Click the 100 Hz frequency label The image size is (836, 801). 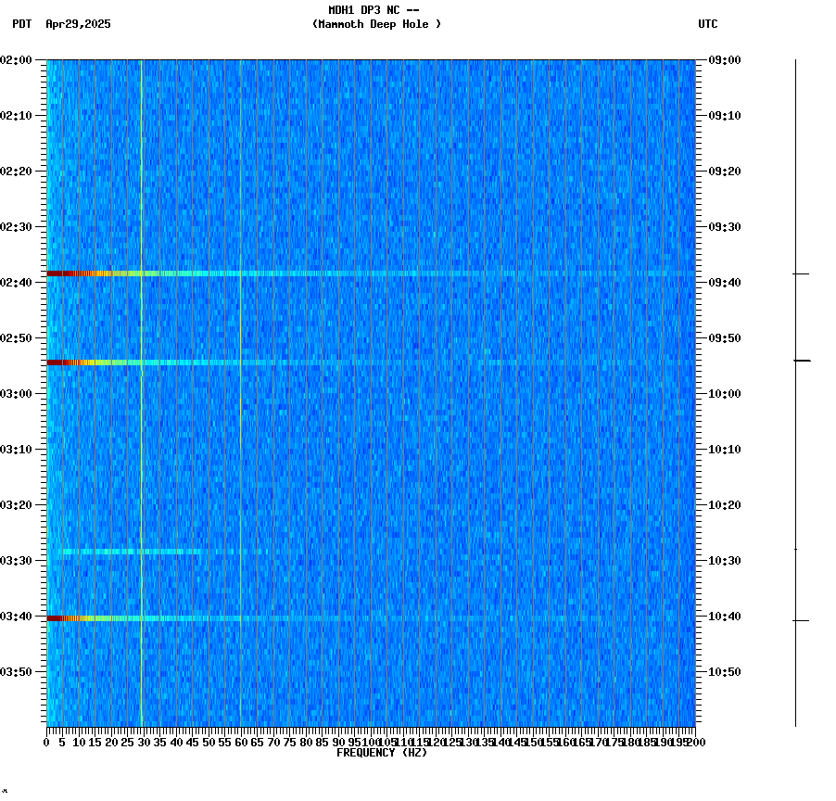(369, 742)
